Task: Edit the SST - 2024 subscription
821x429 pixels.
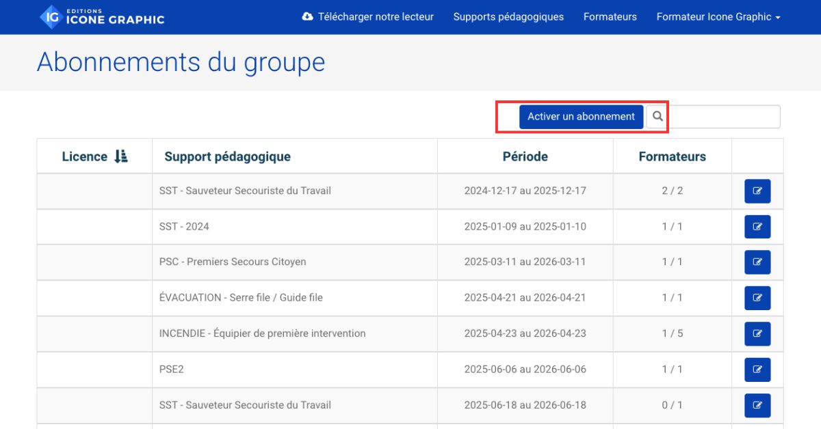Action: [757, 227]
